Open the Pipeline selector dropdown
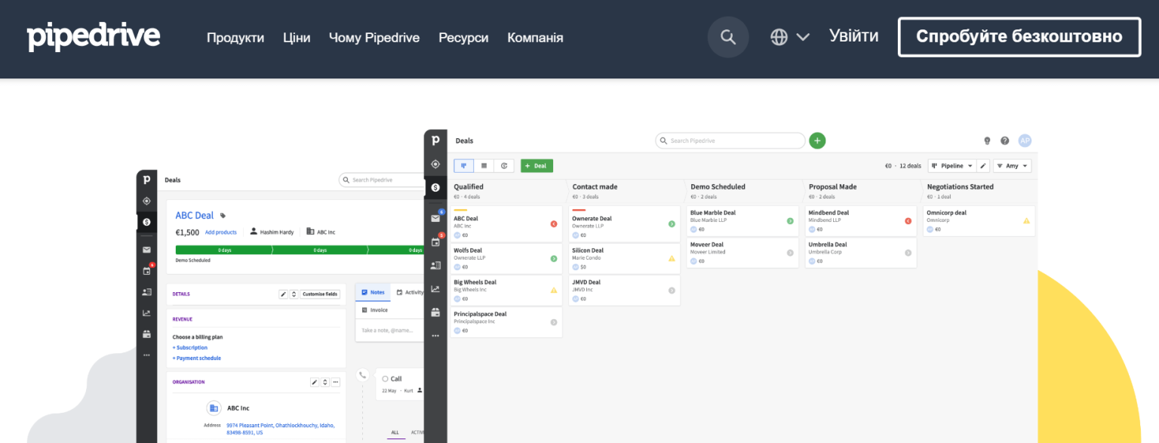The image size is (1159, 443). (951, 165)
